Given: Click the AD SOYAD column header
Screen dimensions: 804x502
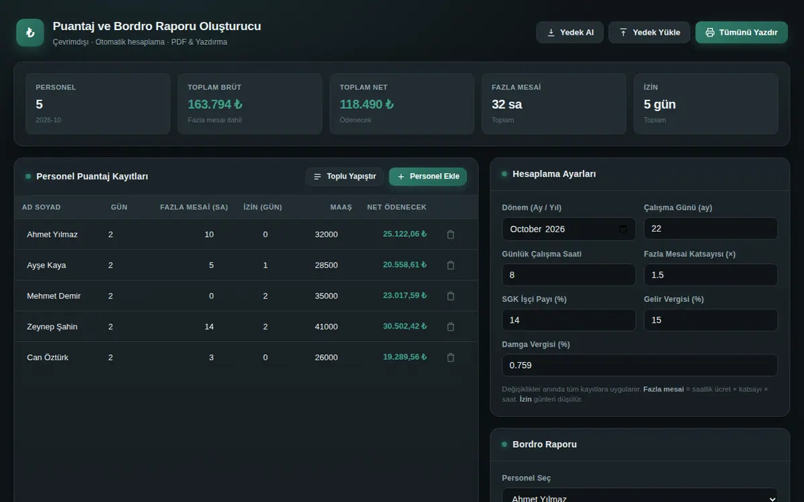Looking at the screenshot, I should tap(42, 207).
